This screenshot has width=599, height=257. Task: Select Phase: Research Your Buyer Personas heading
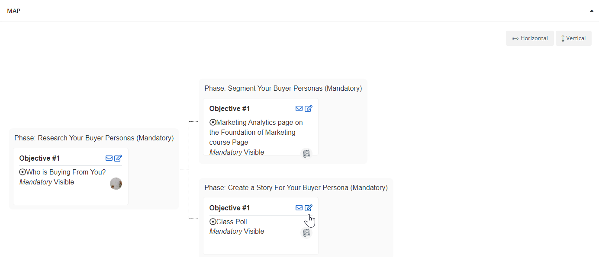point(94,138)
